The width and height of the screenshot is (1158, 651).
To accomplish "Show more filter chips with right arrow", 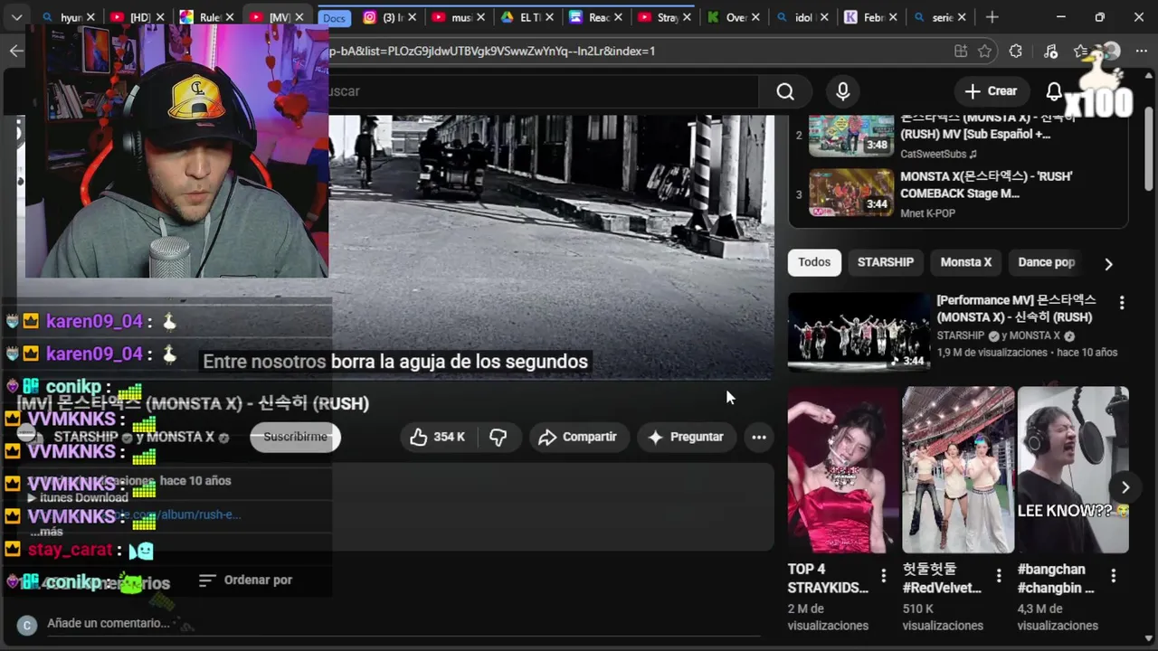I will click(1108, 264).
